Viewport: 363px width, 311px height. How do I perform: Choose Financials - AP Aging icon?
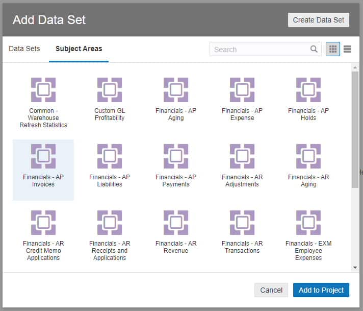tap(176, 90)
